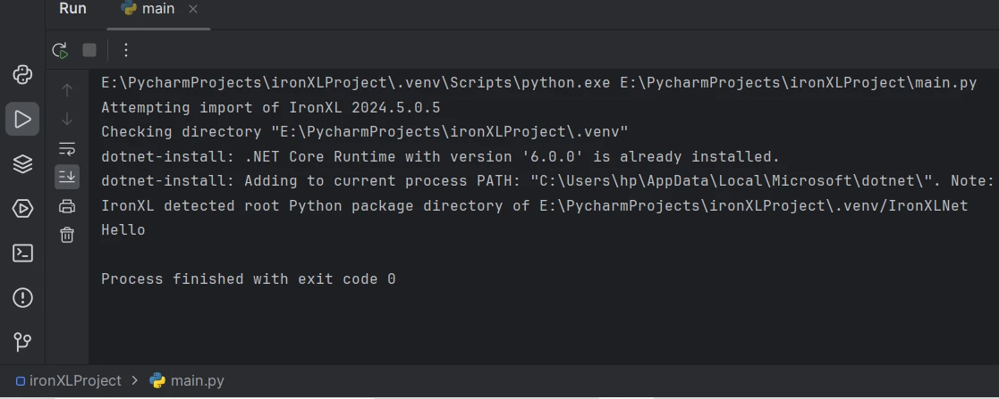Screen dimensions: 999x399
Task: Open the Run tool window icon
Action: (x=22, y=119)
